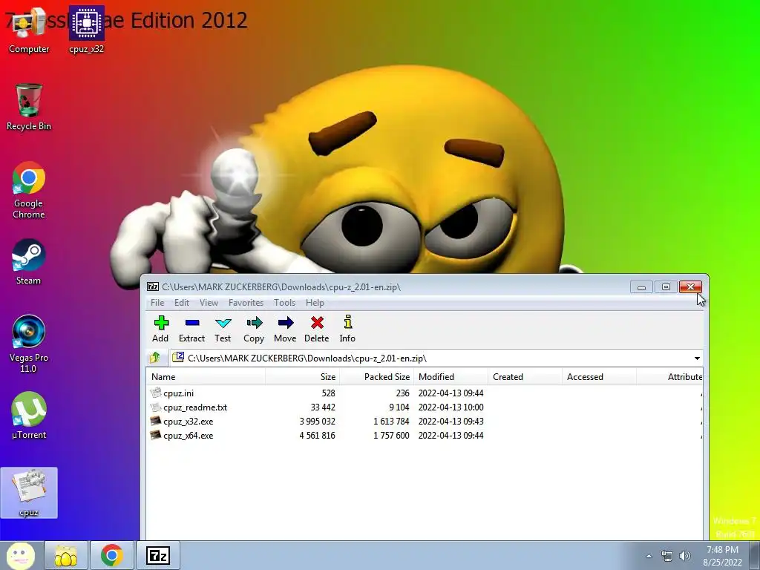Viewport: 760px width, 570px height.
Task: Select the cpuz_readme.txt file icon
Action: click(x=156, y=407)
